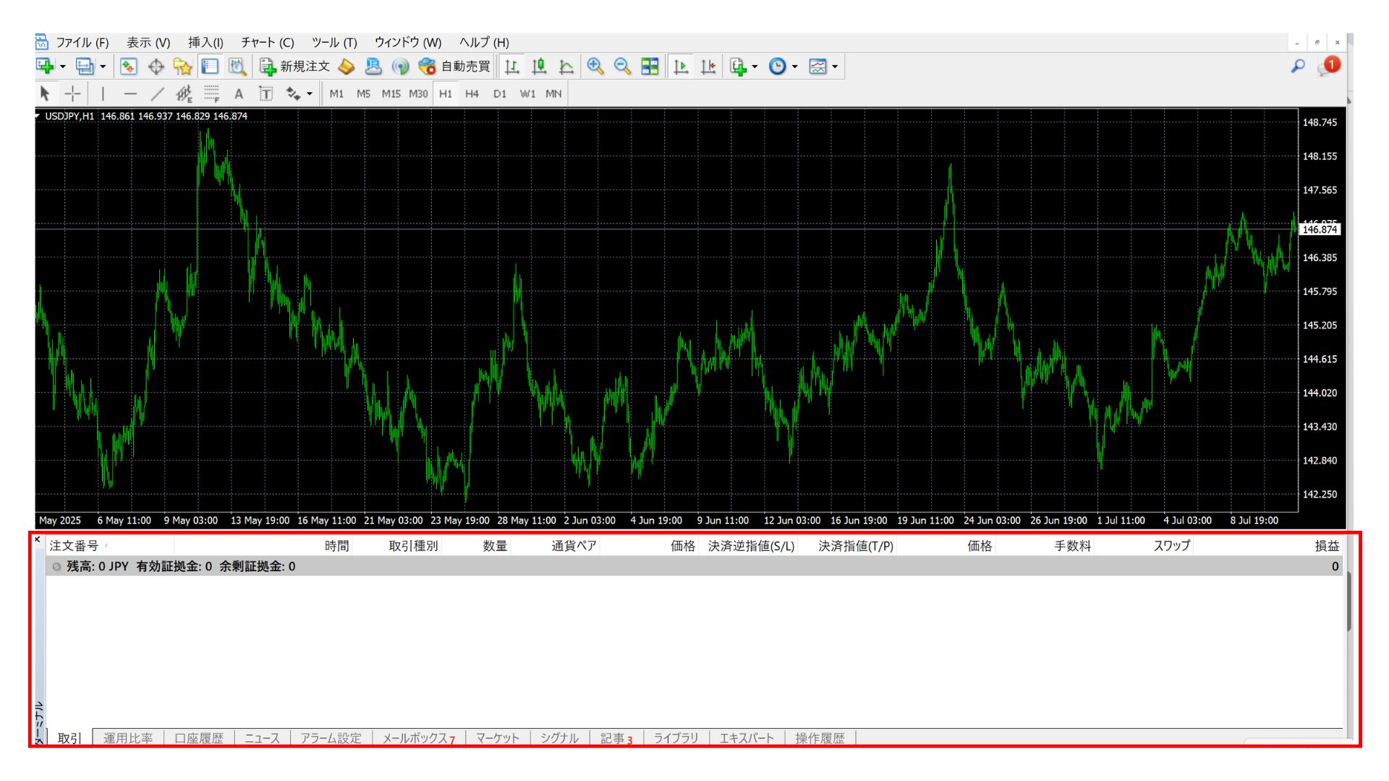Switch chart to candlestick mode
This screenshot has height=781, width=1389.
click(539, 67)
